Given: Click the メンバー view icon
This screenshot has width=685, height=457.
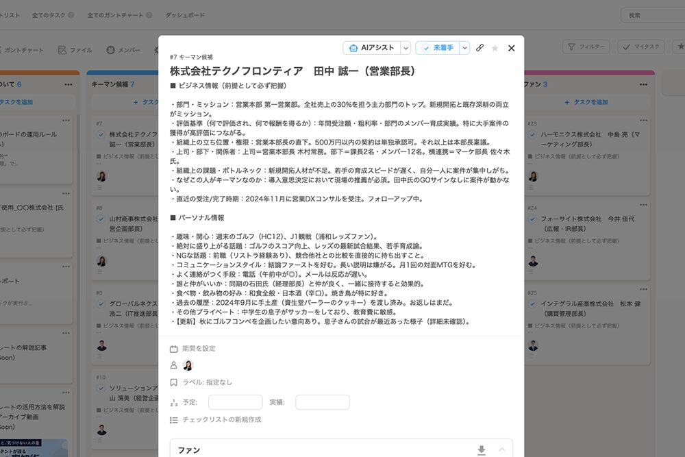Looking at the screenshot, I should [x=110, y=50].
